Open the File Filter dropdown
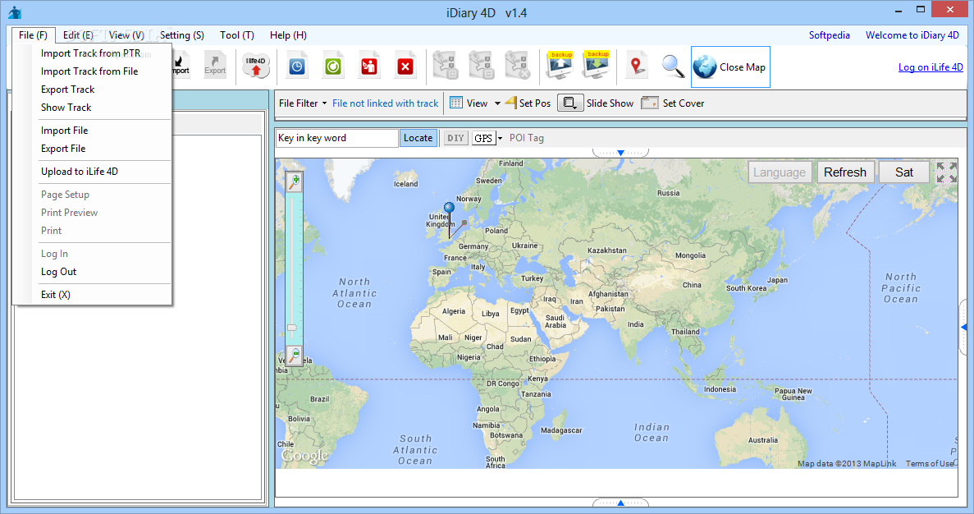 tap(303, 103)
